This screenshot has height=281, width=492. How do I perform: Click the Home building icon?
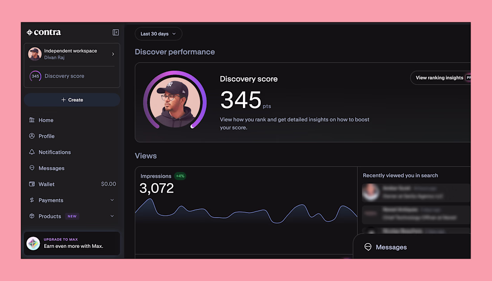click(32, 120)
